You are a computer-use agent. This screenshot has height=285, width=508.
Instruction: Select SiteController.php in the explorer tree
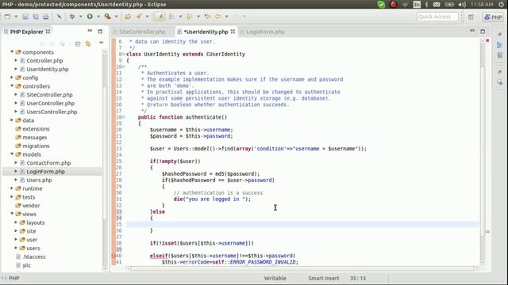point(49,95)
